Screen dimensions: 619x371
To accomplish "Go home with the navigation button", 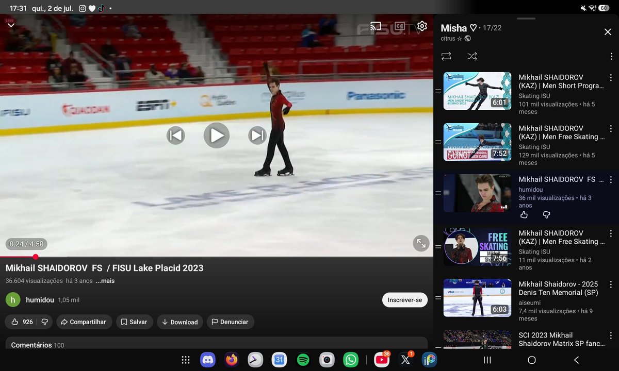I will 532,360.
